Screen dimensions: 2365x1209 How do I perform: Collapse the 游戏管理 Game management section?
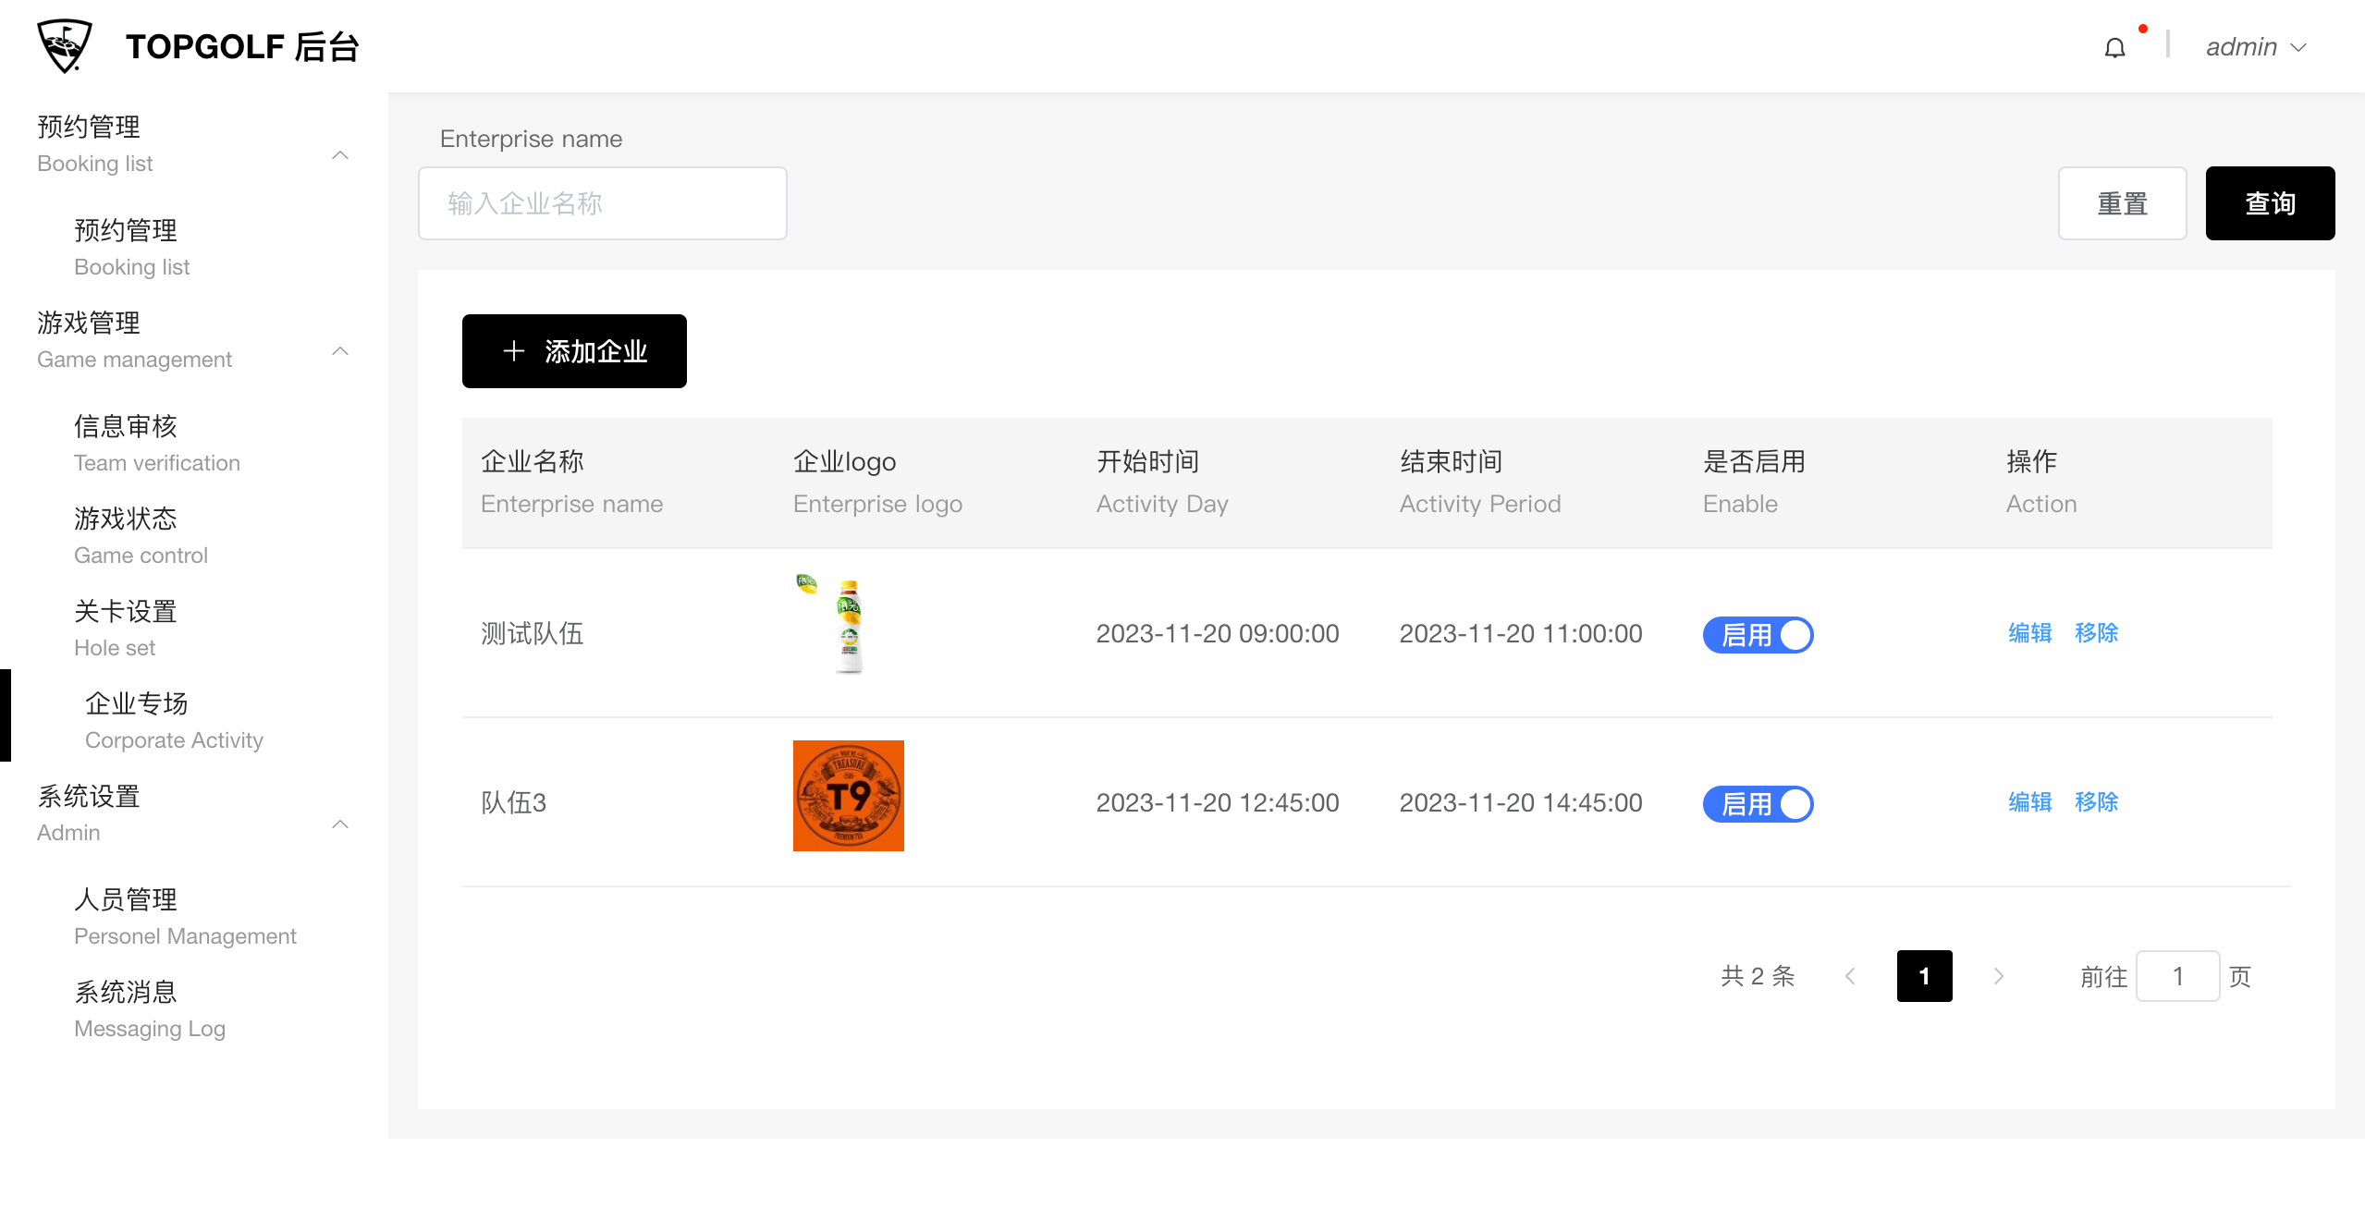[x=340, y=351]
